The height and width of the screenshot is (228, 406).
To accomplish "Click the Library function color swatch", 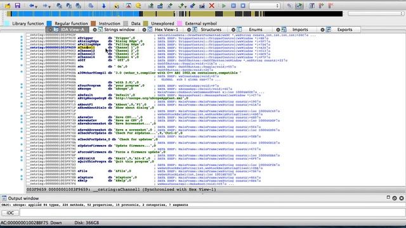I will pyautogui.click(x=7, y=23).
